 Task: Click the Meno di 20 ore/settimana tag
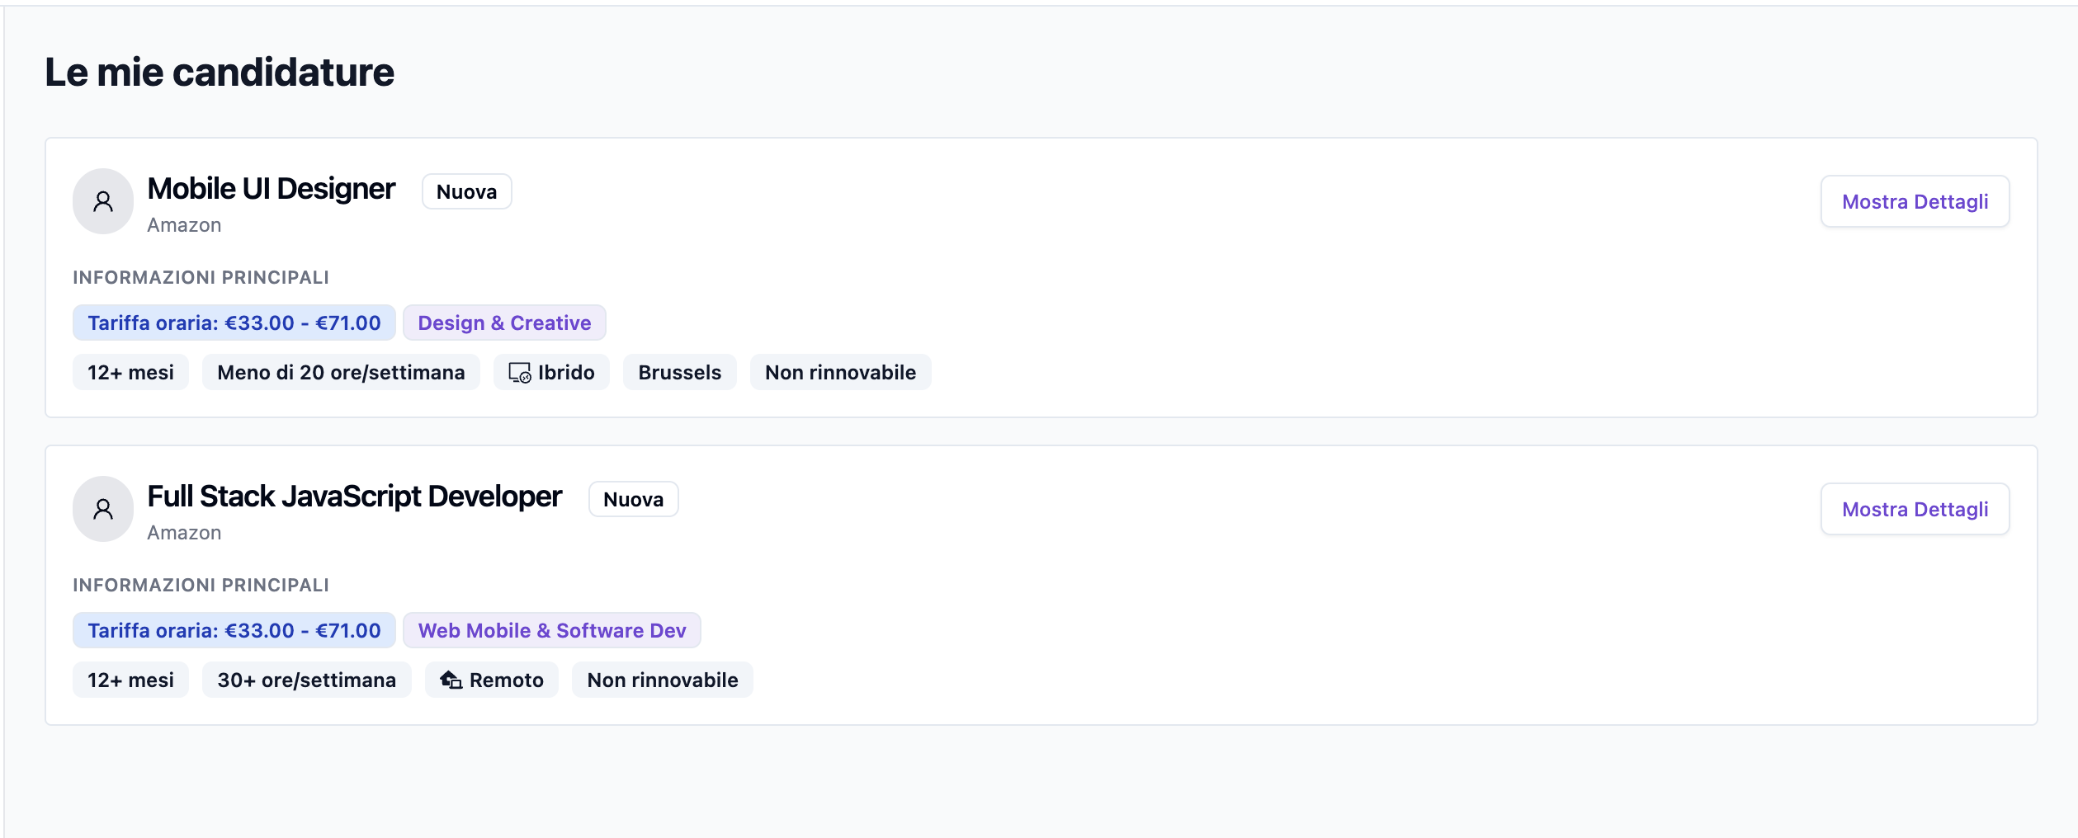(x=341, y=372)
